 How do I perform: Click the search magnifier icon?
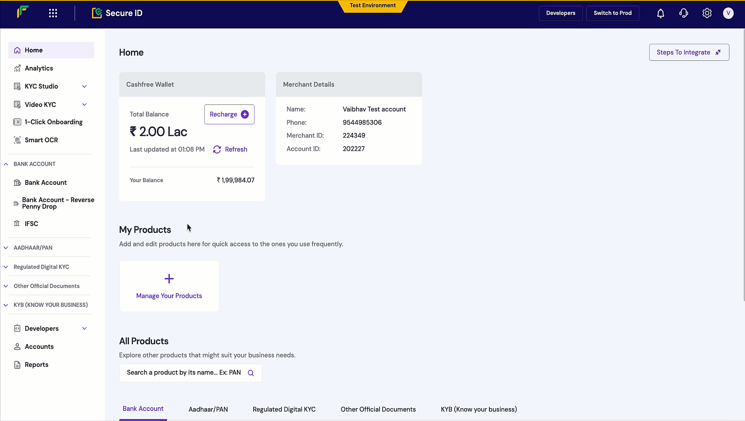click(x=251, y=373)
